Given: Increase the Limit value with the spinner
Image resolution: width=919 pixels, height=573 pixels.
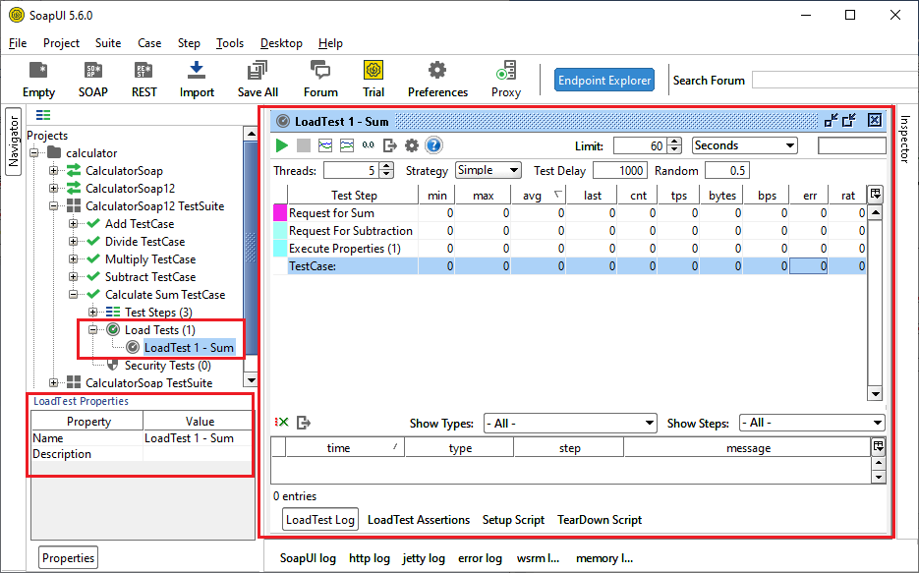Looking at the screenshot, I should pyautogui.click(x=676, y=141).
